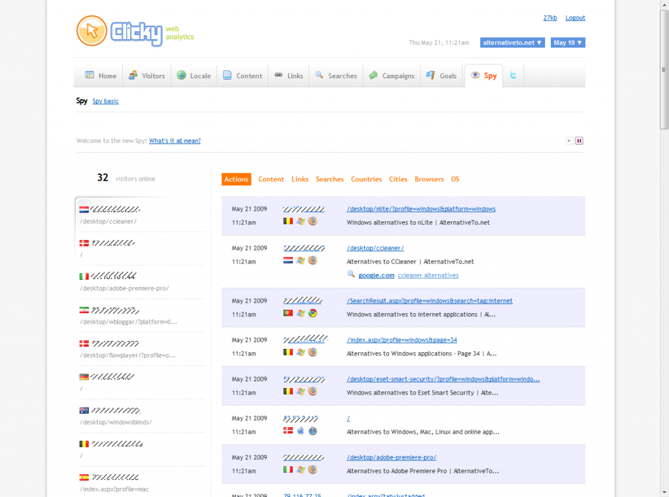Click Denmark flag in root page action row
The width and height of the screenshot is (669, 497).
point(288,430)
